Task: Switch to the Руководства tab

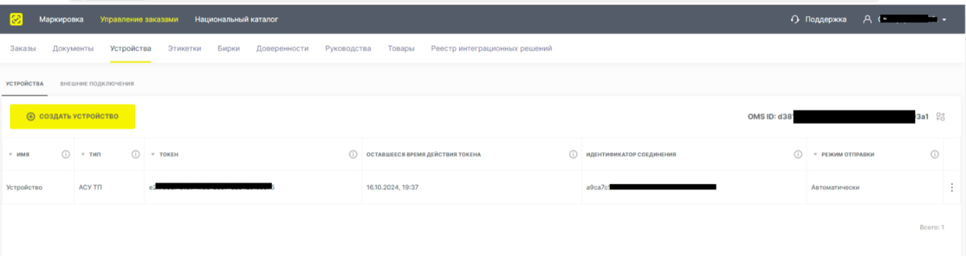Action: click(348, 49)
